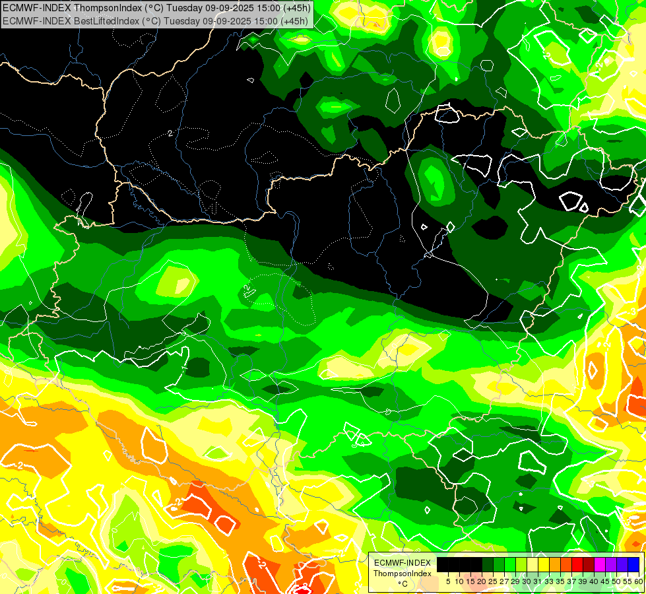Click legend tick value 40
The width and height of the screenshot is (646, 594).
pyautogui.click(x=594, y=581)
